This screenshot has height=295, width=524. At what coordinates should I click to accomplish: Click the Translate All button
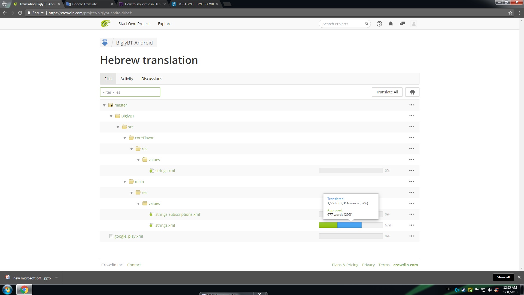pyautogui.click(x=387, y=92)
